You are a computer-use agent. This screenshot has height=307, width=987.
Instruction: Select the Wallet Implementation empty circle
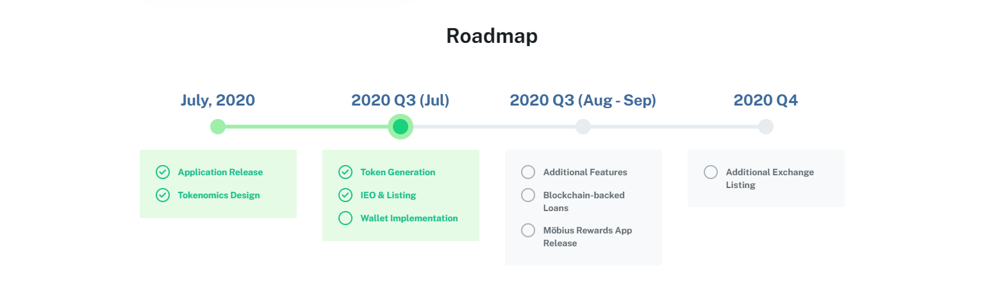pyautogui.click(x=345, y=218)
